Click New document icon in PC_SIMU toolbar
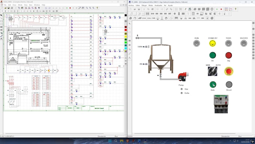255x144 pixels. tap(130, 9)
